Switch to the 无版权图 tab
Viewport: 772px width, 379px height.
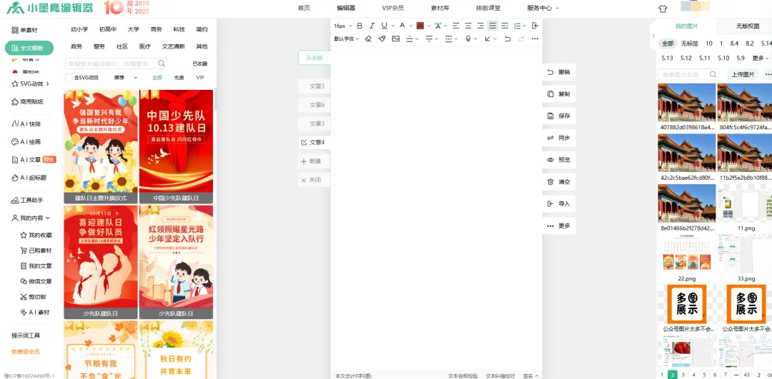(x=748, y=26)
